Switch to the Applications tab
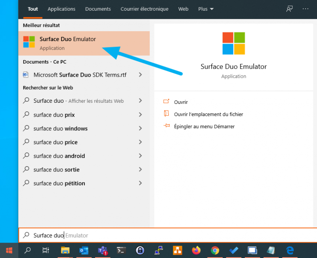The height and width of the screenshot is (258, 317). tap(61, 9)
